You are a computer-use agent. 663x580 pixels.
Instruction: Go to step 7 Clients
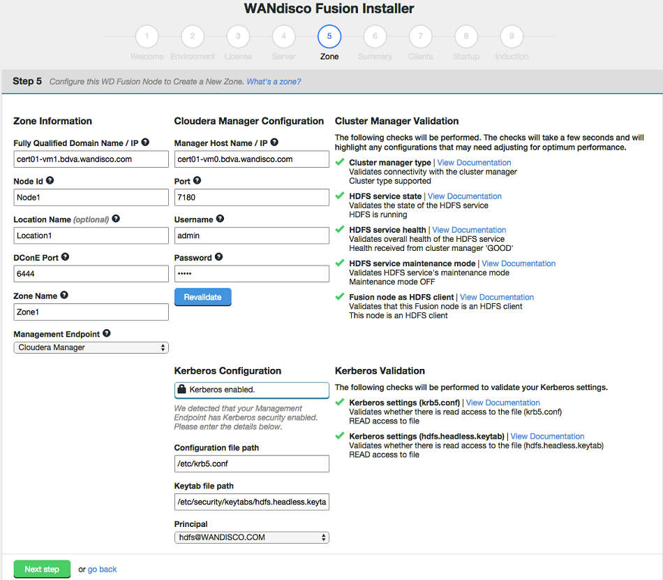pyautogui.click(x=421, y=36)
